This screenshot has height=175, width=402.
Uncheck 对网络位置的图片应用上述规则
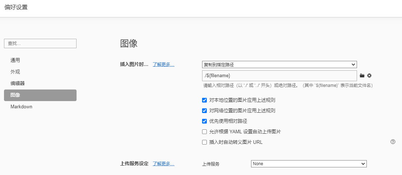click(204, 111)
